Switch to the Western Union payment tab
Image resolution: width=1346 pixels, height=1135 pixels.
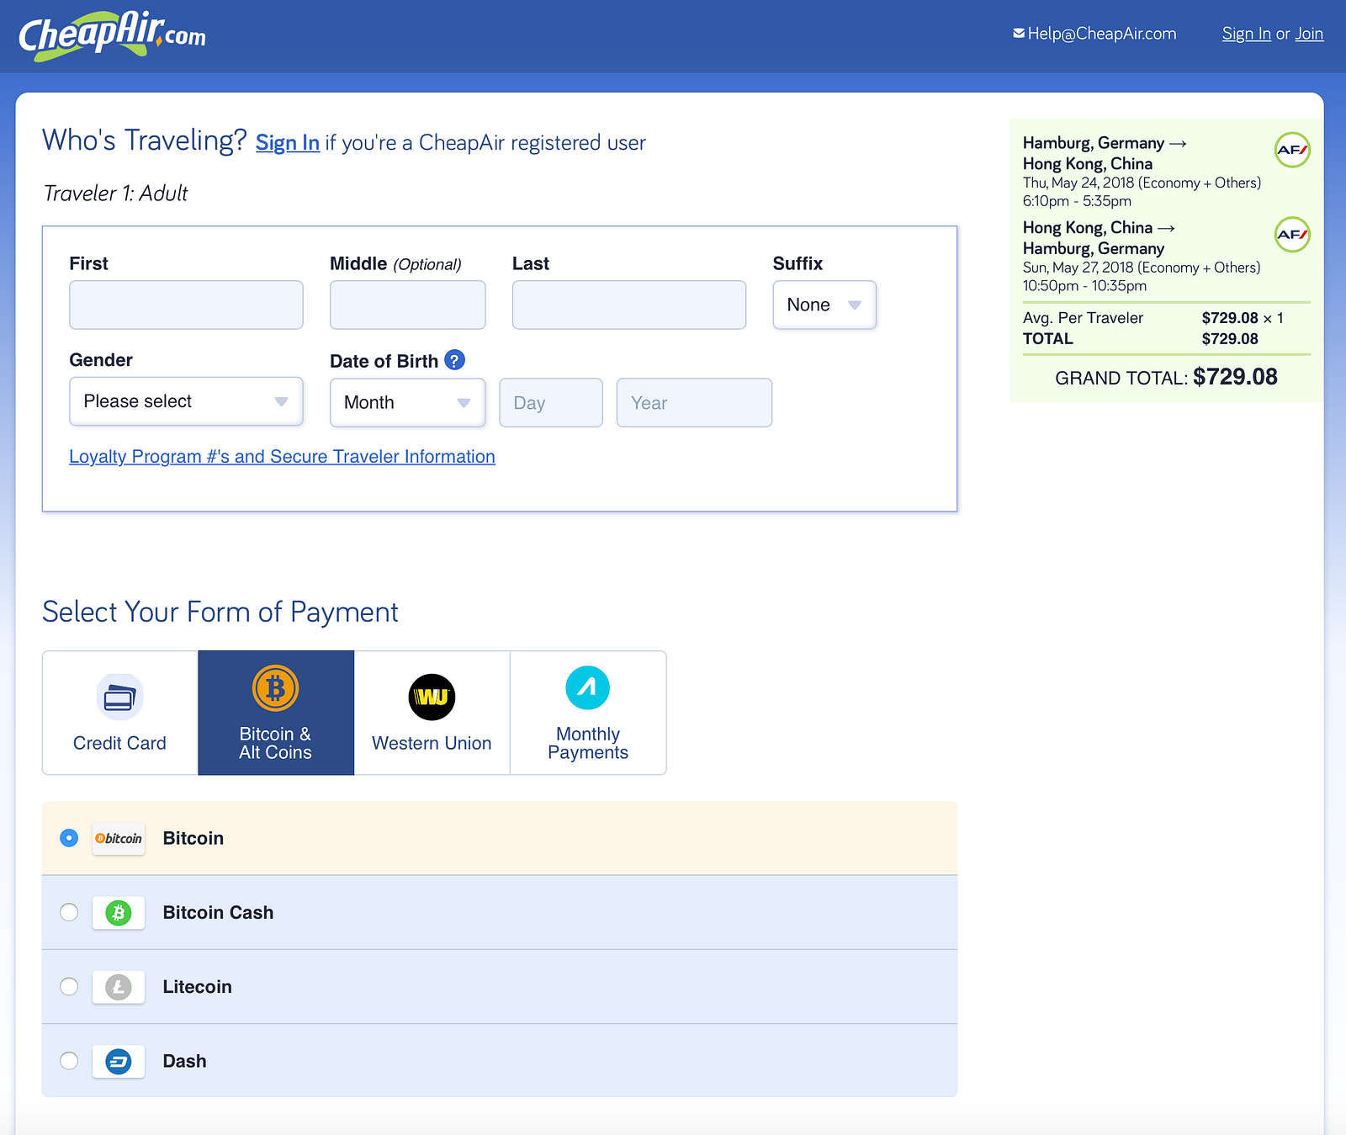click(432, 713)
